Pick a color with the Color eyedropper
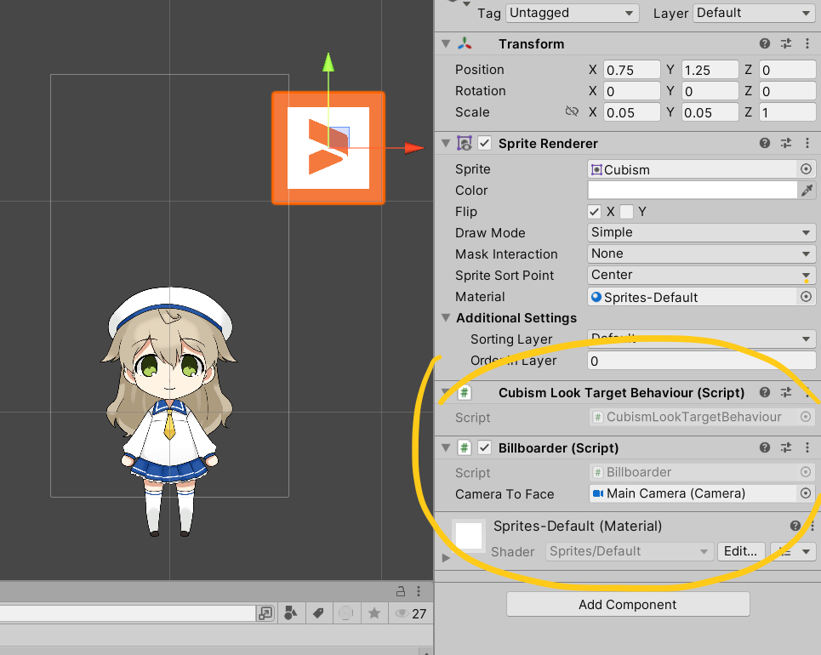 point(807,190)
